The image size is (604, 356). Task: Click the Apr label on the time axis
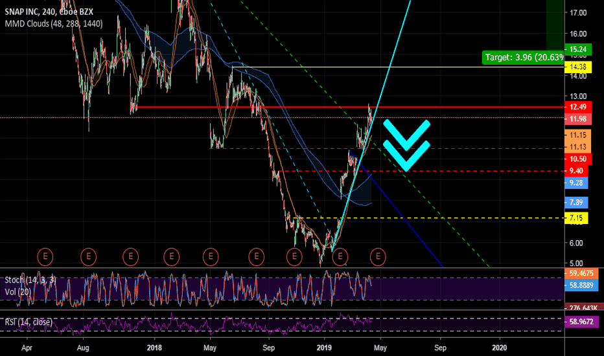click(x=27, y=348)
